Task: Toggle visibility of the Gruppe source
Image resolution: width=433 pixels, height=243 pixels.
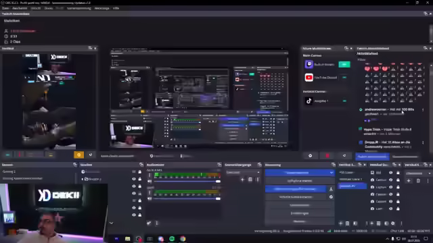Action: coord(134,179)
